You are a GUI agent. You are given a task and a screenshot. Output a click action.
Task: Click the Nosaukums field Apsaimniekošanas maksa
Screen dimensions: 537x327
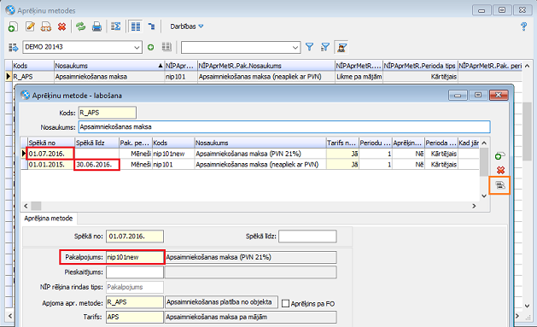[284, 126]
